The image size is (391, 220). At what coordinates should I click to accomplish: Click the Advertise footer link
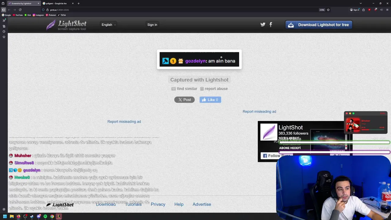(x=202, y=204)
